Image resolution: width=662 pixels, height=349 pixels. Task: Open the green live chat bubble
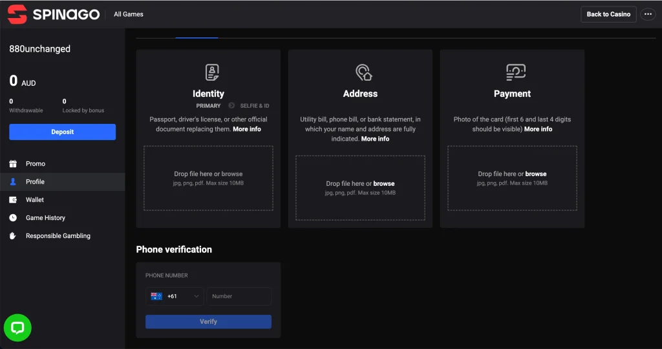pyautogui.click(x=17, y=328)
